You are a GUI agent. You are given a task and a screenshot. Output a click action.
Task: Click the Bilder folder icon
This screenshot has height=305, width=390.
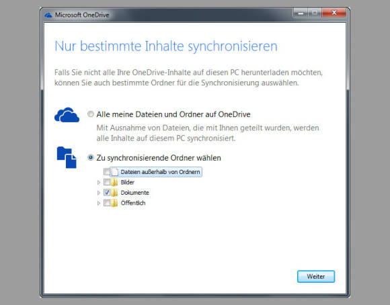(x=114, y=182)
